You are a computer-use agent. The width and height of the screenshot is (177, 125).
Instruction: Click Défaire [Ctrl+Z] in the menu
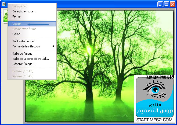(23, 71)
